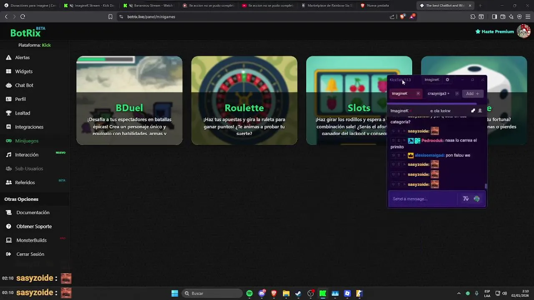Go to Chat Bot settings

[x=24, y=85]
